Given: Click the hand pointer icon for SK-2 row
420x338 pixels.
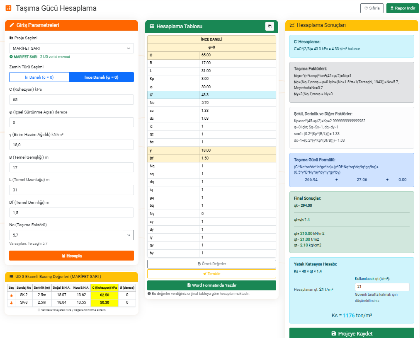Looking at the screenshot, I should pyautogui.click(x=12, y=295).
